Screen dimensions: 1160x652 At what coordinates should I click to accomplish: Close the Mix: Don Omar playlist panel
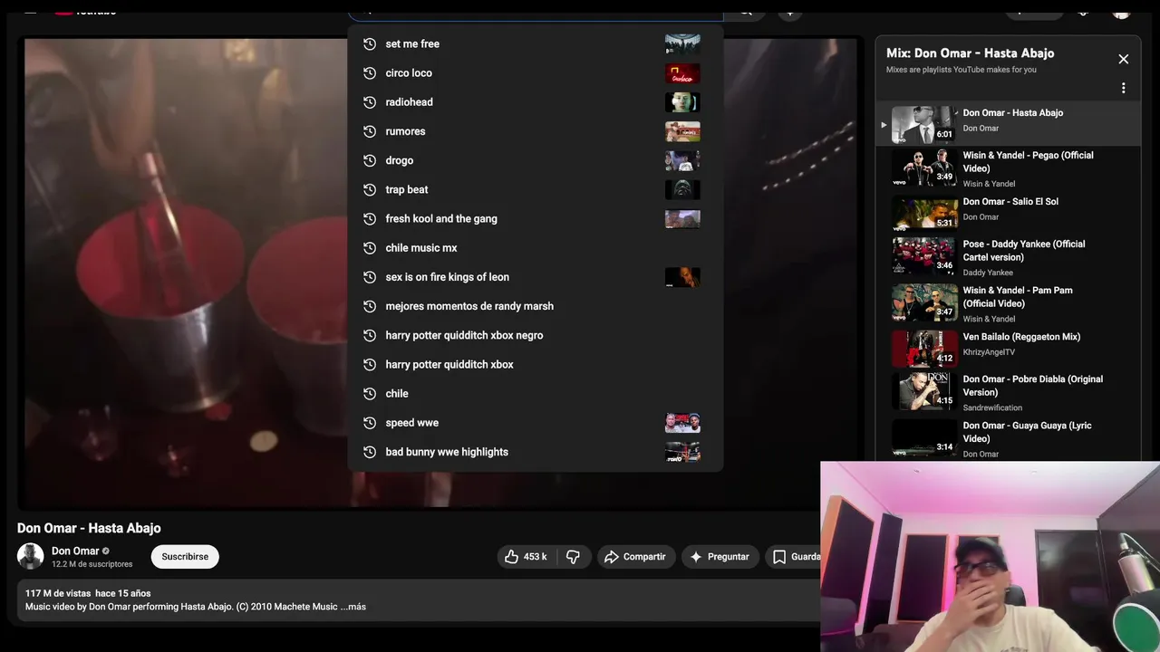[1123, 59]
